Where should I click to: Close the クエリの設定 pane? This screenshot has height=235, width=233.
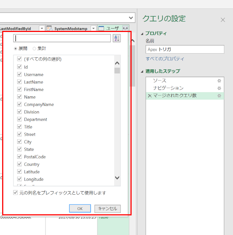coord(223,20)
